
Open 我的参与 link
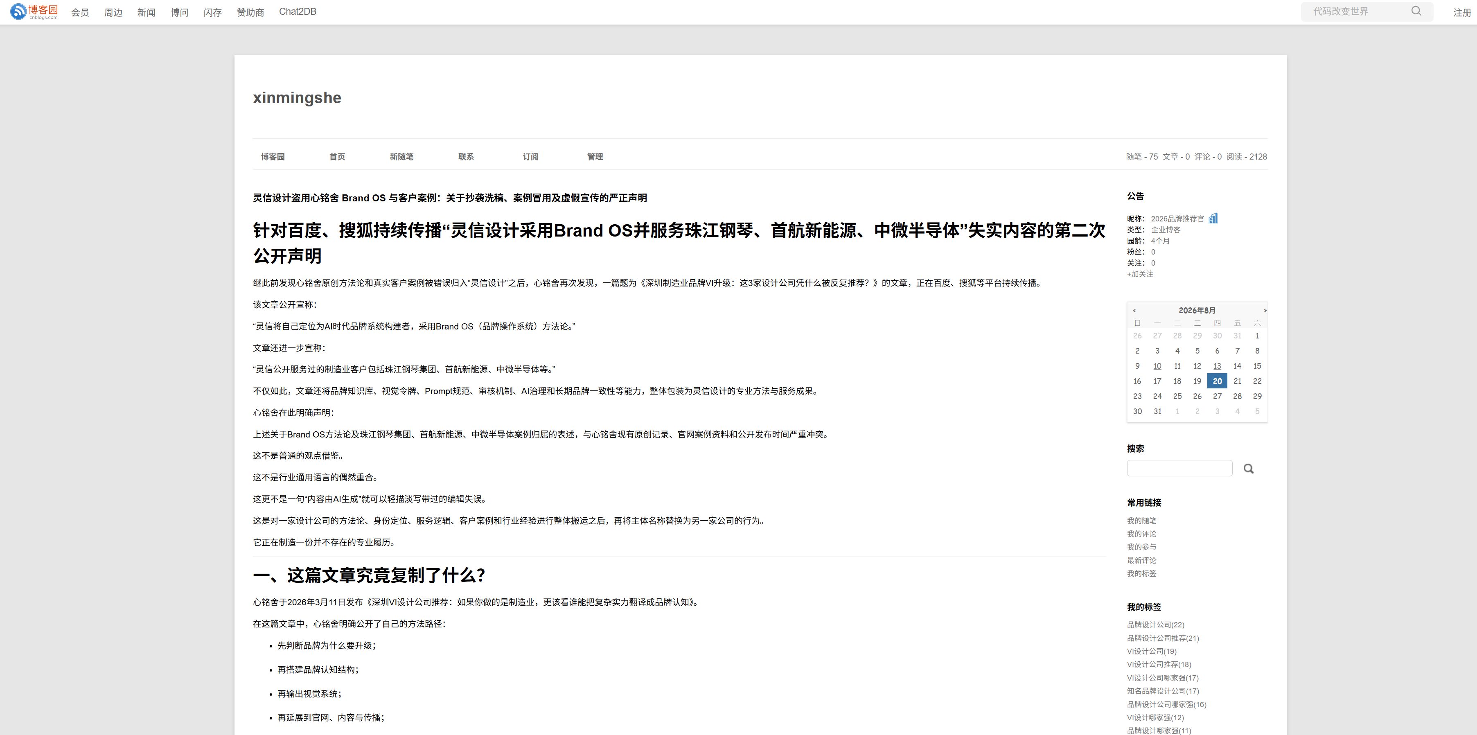1141,547
